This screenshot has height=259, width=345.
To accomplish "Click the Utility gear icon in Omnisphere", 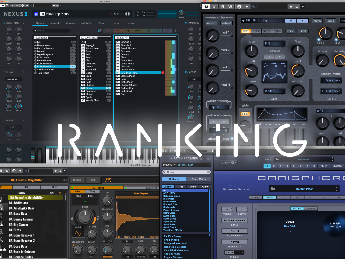I will (232, 163).
